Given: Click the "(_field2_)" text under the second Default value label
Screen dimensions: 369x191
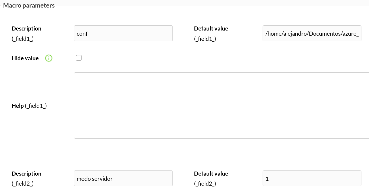Looking at the screenshot, I should (x=205, y=184).
